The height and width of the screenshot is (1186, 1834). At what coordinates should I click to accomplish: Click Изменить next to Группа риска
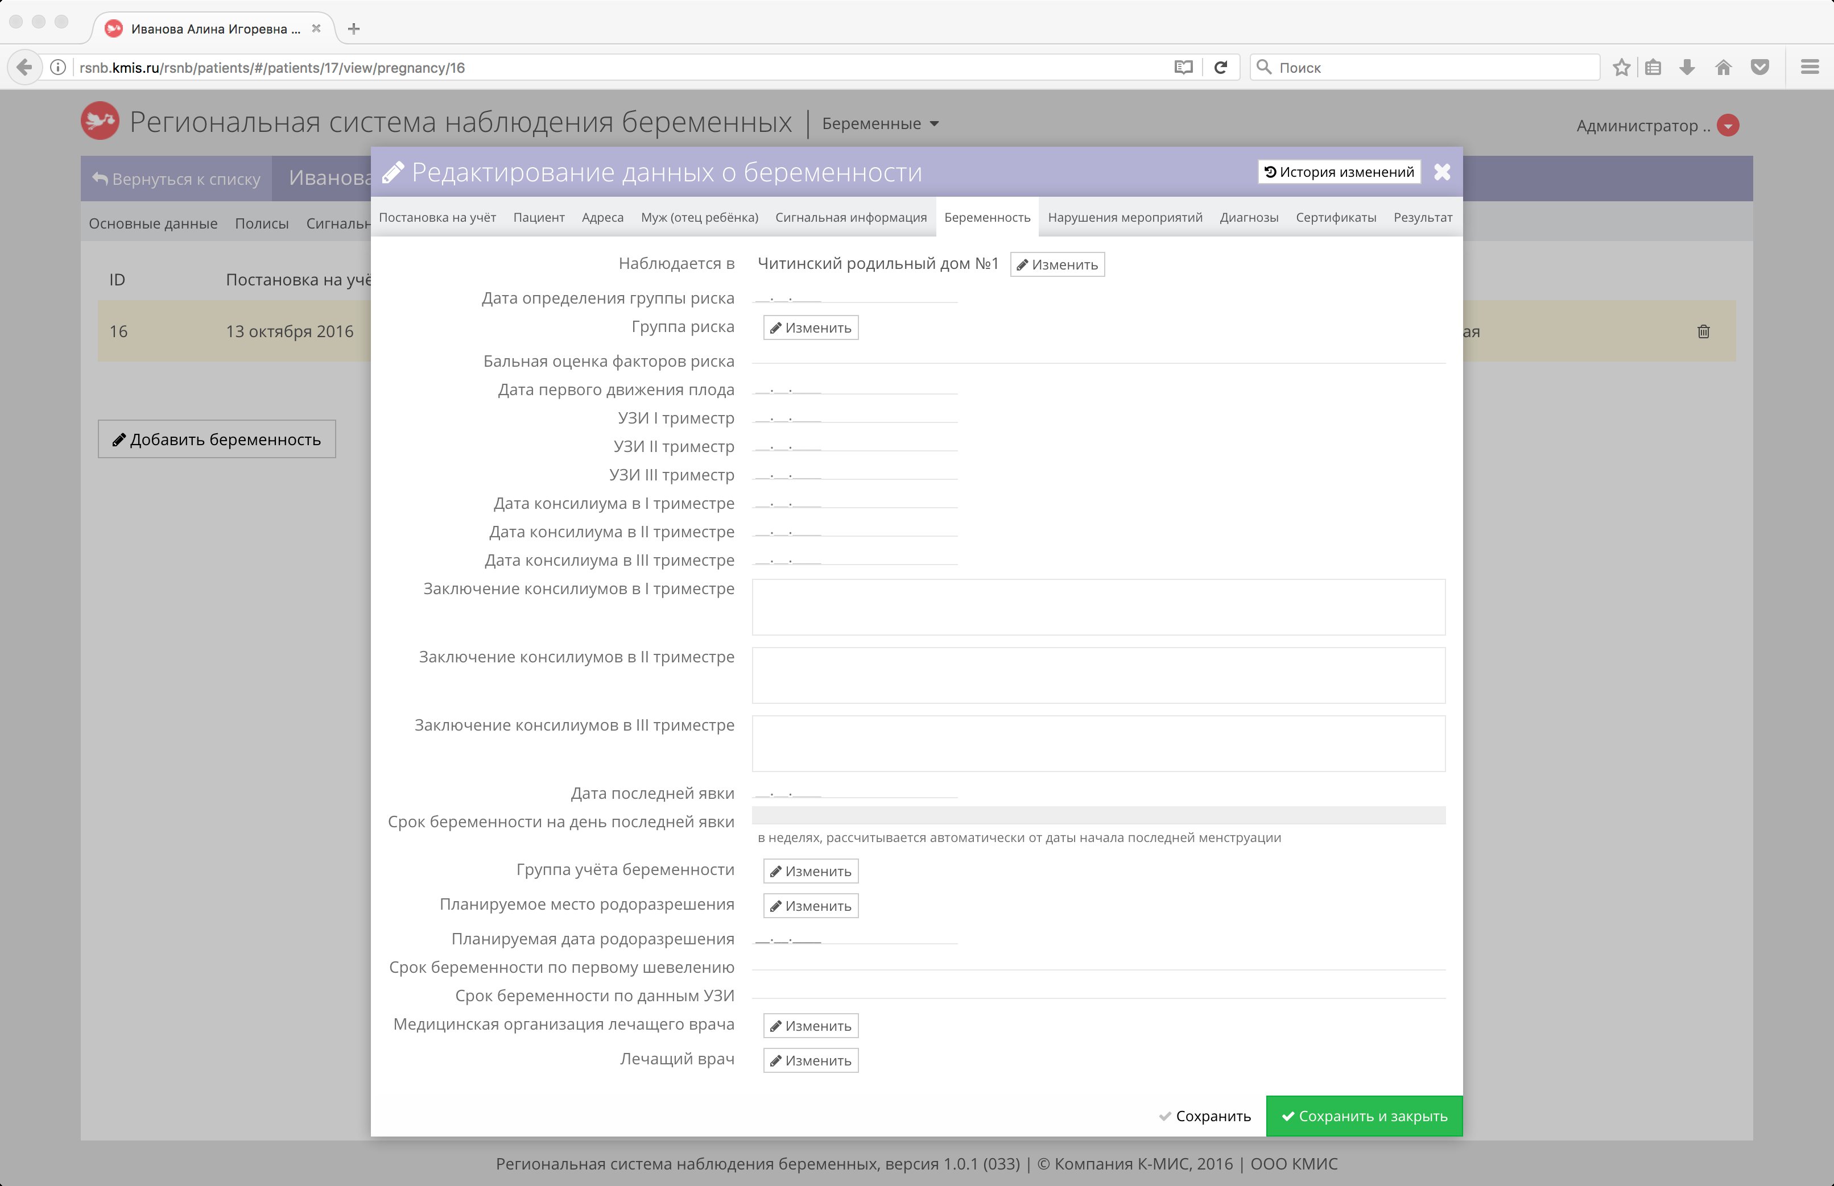[x=811, y=328]
